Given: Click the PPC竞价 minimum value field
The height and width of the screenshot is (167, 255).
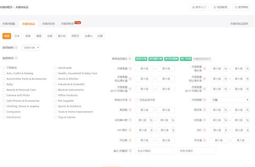Looking at the screenshot, I should pyautogui.click(x=143, y=130).
